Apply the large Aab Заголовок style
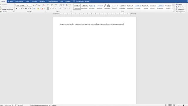Viewport: 188px width, 106px height. coord(107,6)
